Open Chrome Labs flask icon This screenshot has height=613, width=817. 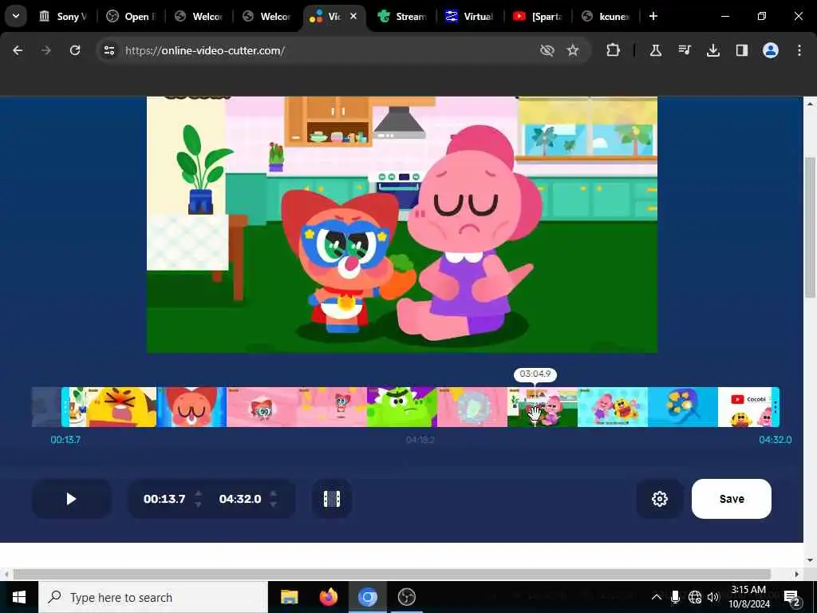(656, 50)
